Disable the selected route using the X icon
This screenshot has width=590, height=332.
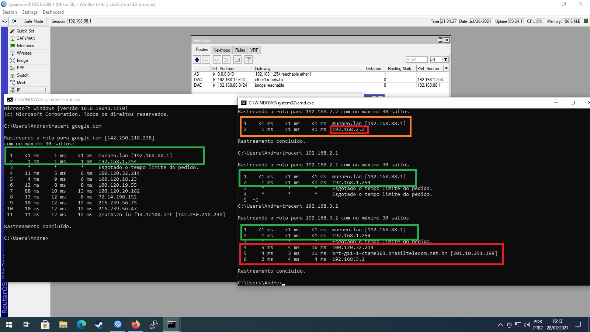pos(226,60)
